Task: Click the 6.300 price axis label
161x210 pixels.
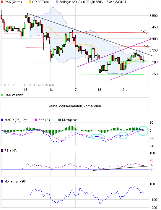Action: (154, 62)
